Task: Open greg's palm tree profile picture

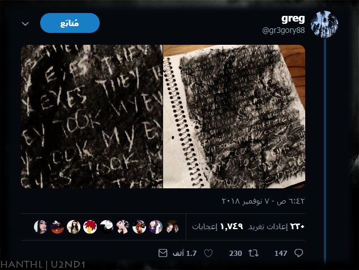Action: tap(324, 24)
